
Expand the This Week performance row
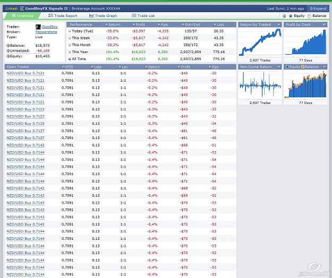70,38
